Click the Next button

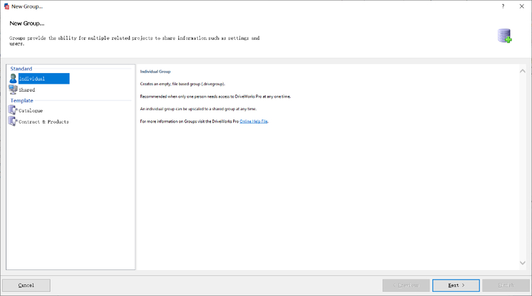coord(455,285)
